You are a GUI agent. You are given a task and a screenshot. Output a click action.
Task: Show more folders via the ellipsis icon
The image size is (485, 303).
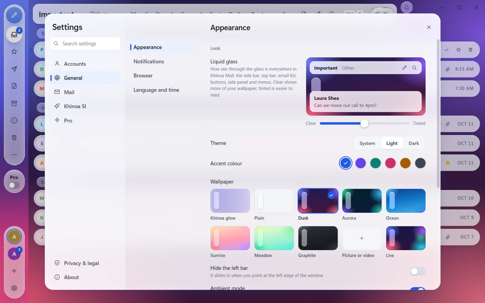pyautogui.click(x=14, y=155)
